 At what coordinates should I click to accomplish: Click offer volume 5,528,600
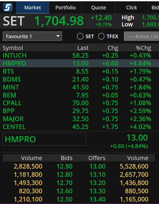coord(134,166)
